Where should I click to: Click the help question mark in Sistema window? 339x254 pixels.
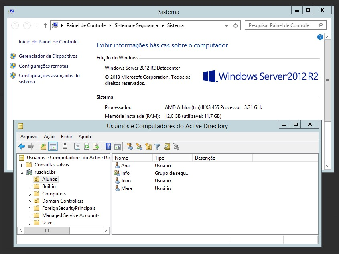click(320, 37)
